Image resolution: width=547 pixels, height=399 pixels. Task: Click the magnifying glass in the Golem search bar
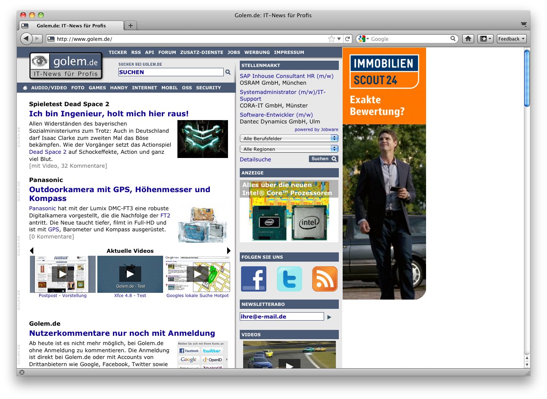point(228,72)
